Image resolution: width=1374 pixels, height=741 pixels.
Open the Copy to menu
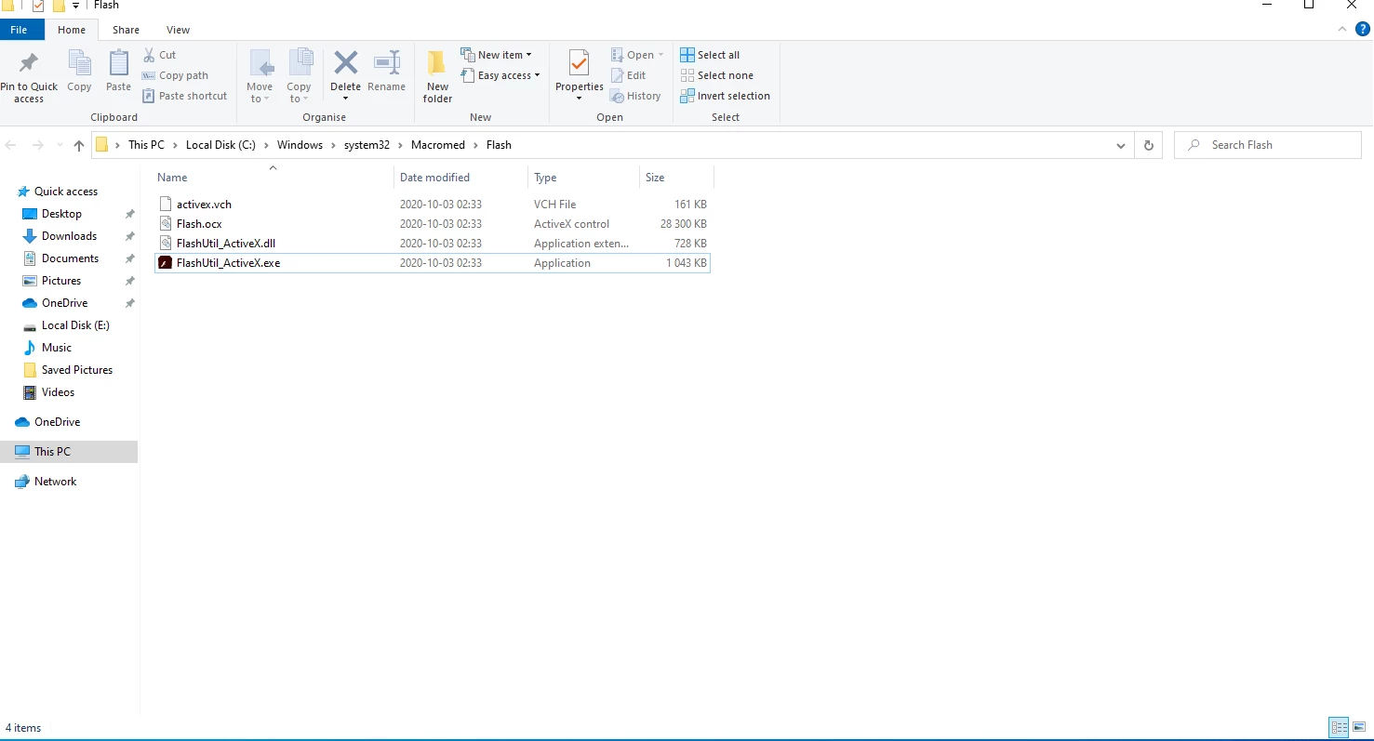click(x=299, y=76)
